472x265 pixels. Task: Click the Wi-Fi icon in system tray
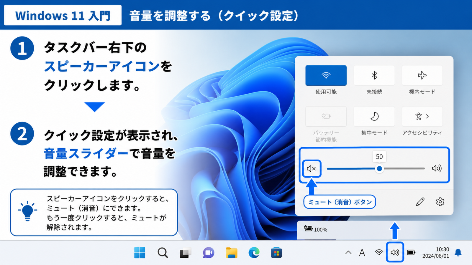(379, 252)
